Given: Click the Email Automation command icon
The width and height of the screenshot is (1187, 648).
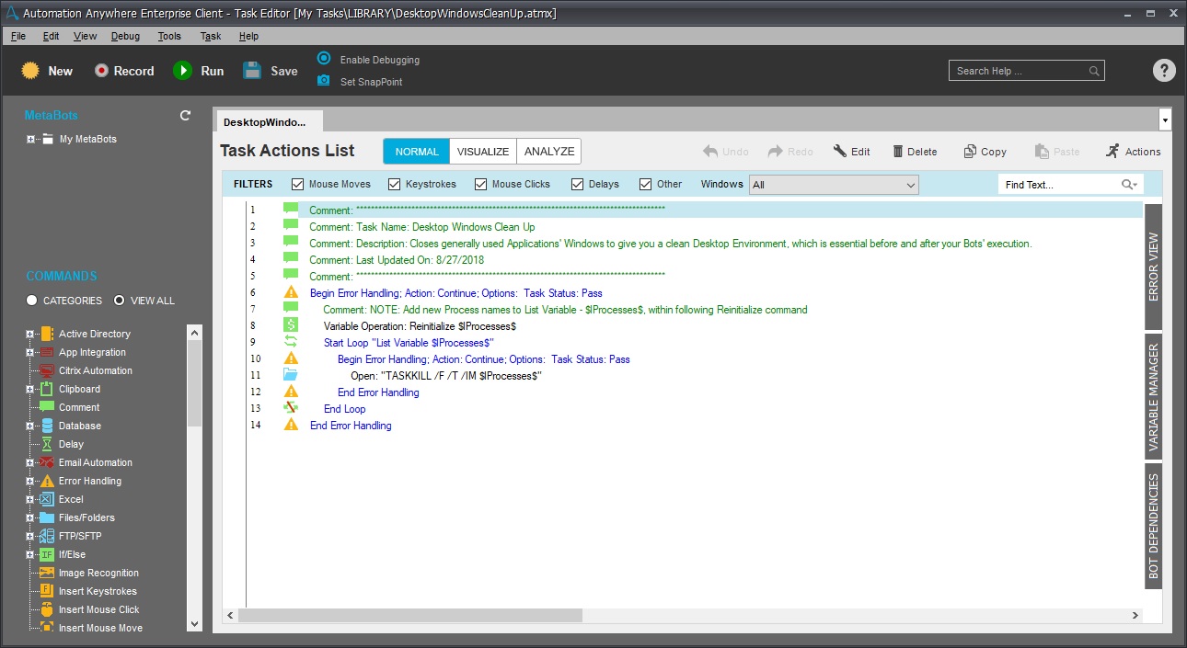Looking at the screenshot, I should 48,462.
